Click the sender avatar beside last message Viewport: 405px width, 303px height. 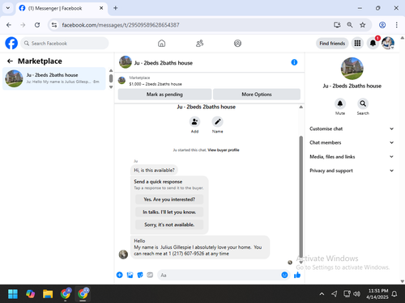123,255
